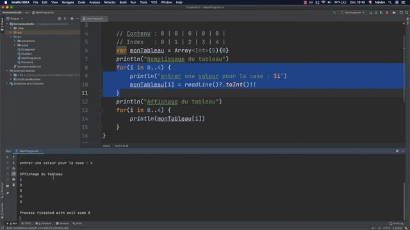Image resolution: width=410 pixels, height=230 pixels.
Task: Open the Personne class file
Action: (x=26, y=63)
